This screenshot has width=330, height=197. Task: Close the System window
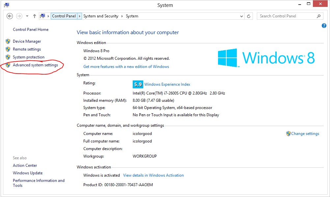point(320,4)
